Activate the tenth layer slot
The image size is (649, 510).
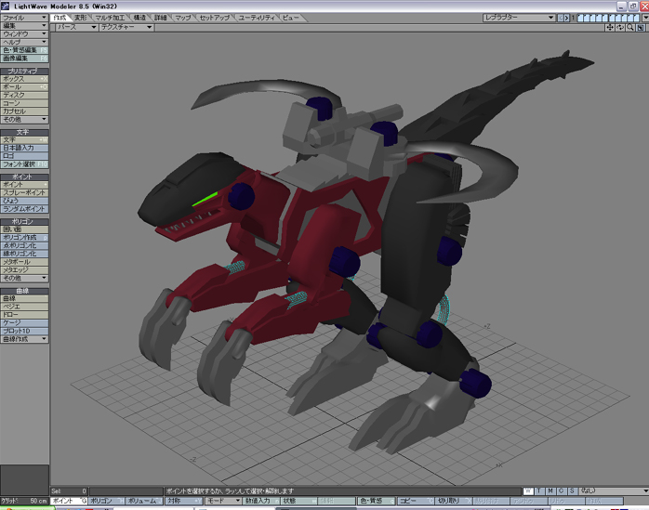[637, 18]
